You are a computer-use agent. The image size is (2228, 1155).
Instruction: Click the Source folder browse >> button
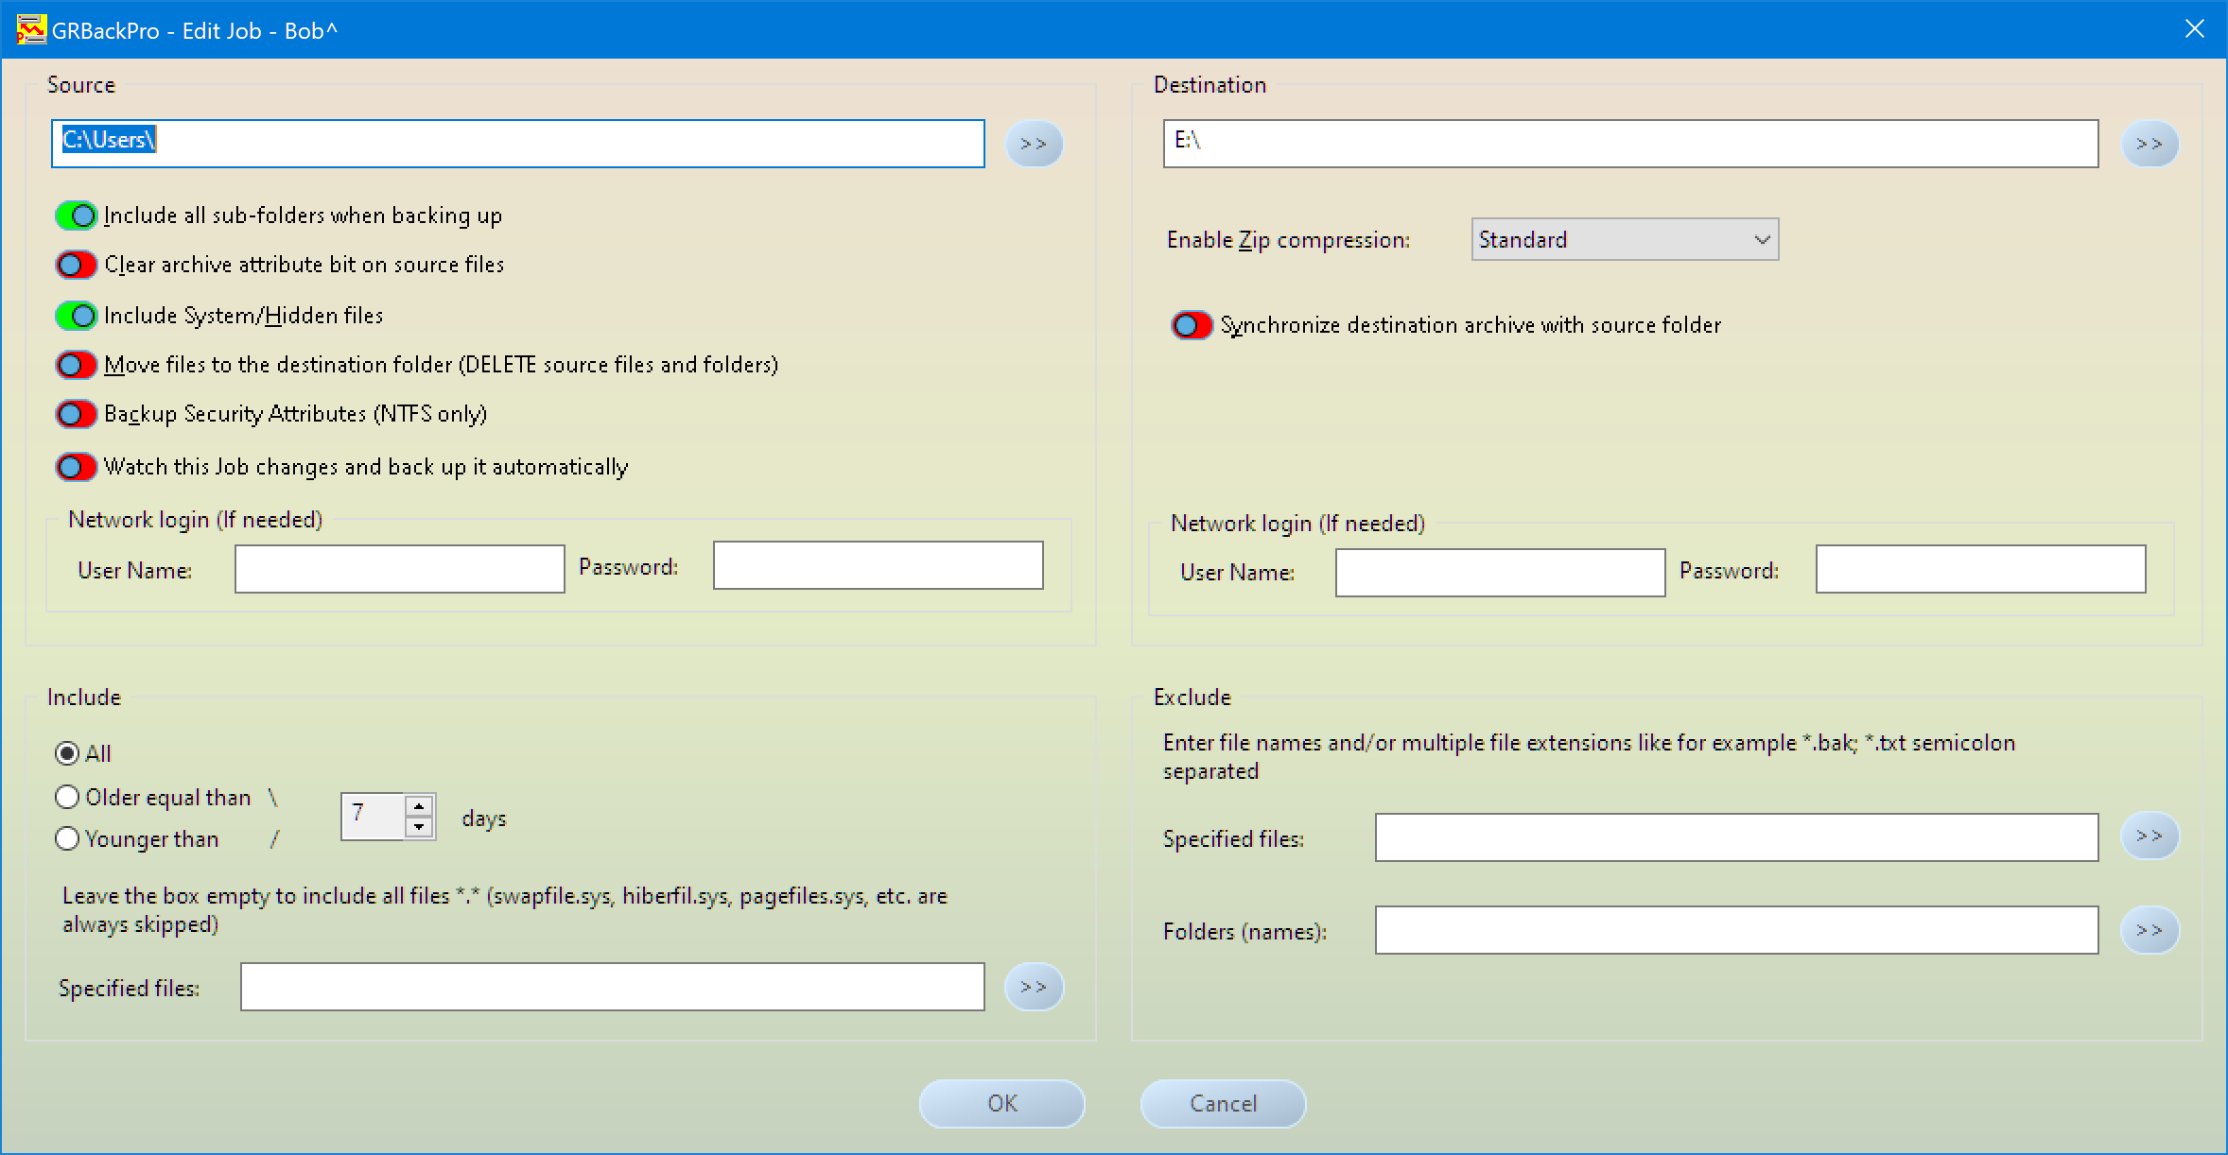coord(1034,144)
